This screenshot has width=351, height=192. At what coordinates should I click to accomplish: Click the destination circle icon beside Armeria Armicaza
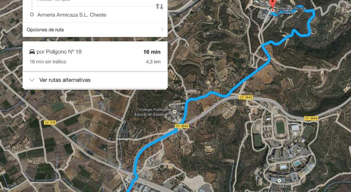32,15
